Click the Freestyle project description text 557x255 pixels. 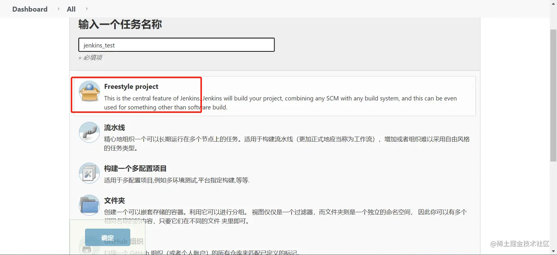(x=280, y=103)
